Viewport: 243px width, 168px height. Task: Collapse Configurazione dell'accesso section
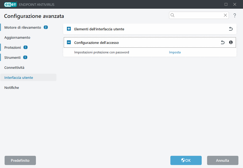tap(69, 43)
